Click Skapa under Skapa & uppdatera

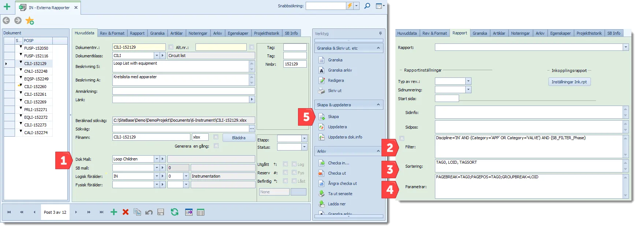click(x=333, y=117)
